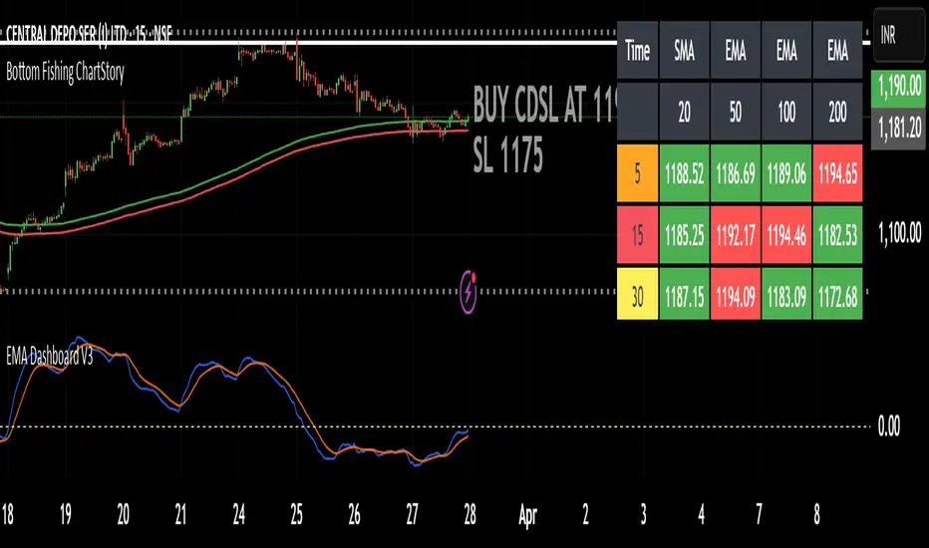The width and height of the screenshot is (929, 548).
Task: Click the BUY CDSL text annotation
Action: pos(545,105)
